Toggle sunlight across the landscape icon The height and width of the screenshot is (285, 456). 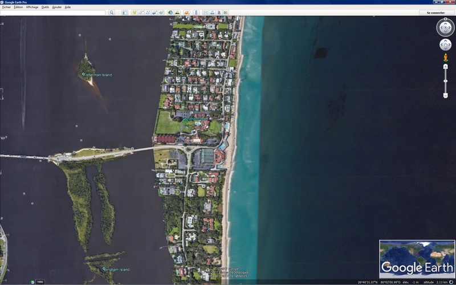tap(177, 13)
